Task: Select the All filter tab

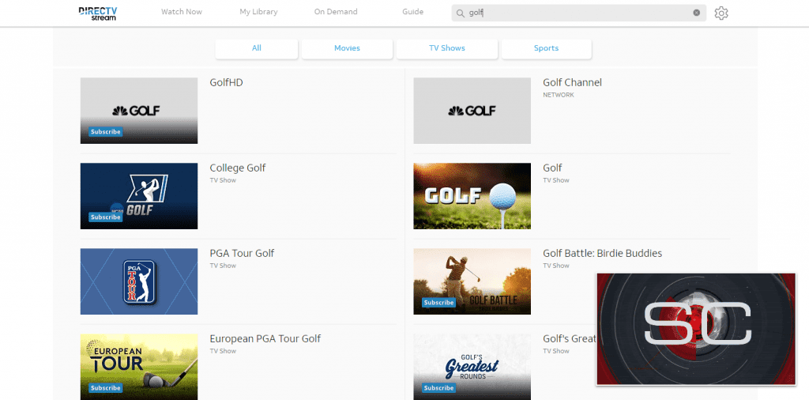Action: pyautogui.click(x=257, y=48)
